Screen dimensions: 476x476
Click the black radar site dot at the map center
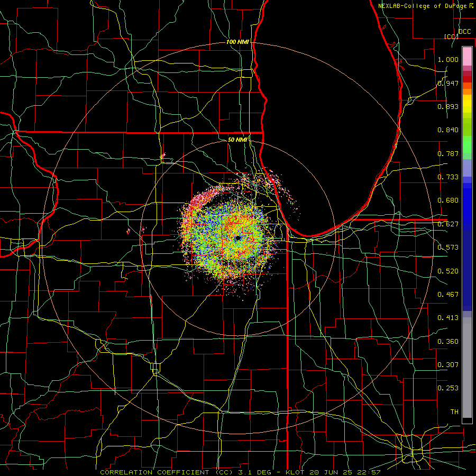(238, 239)
